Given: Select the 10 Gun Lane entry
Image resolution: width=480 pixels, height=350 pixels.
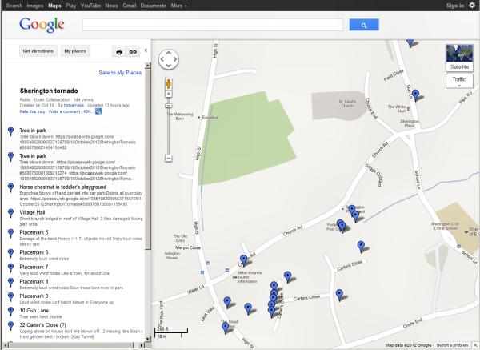Looking at the screenshot, I should coord(34,311).
